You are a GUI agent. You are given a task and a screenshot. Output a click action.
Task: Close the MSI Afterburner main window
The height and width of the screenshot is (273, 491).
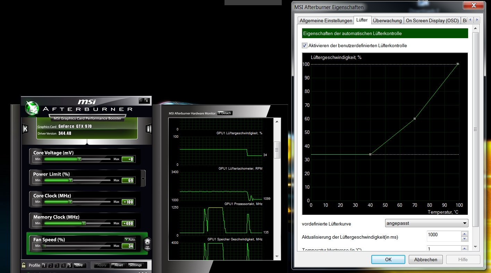point(147,101)
